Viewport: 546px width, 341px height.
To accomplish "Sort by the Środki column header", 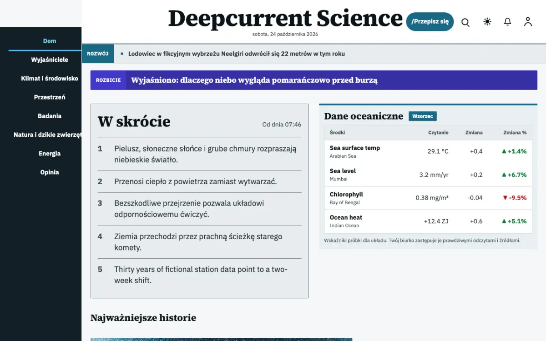I will point(337,132).
